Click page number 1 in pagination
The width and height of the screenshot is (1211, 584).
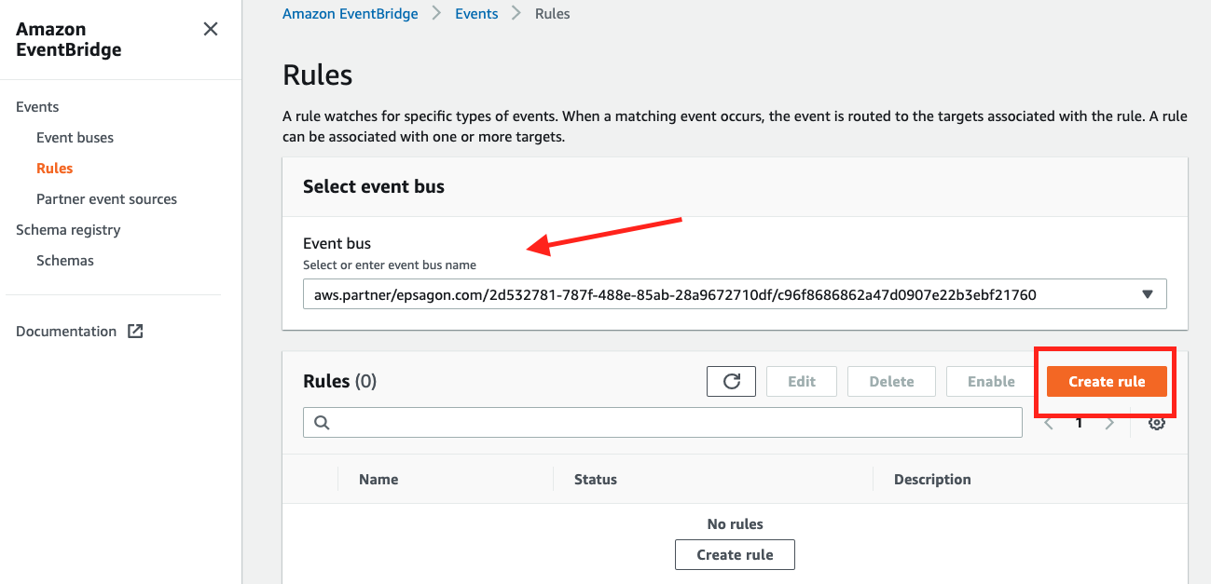(x=1080, y=423)
